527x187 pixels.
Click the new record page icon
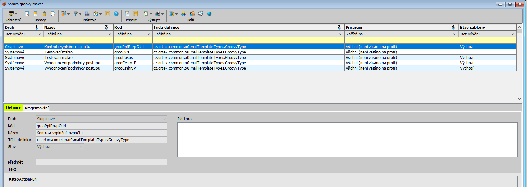(x=27, y=14)
